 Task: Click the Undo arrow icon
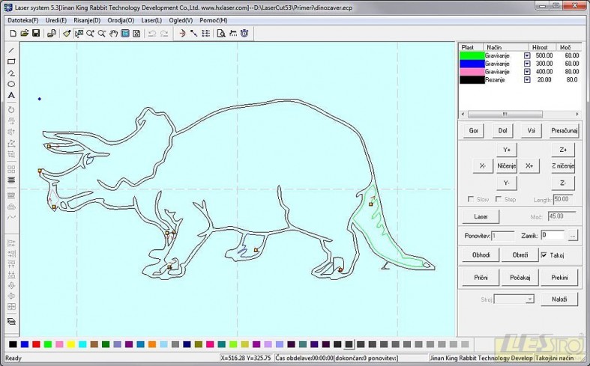coord(151,34)
